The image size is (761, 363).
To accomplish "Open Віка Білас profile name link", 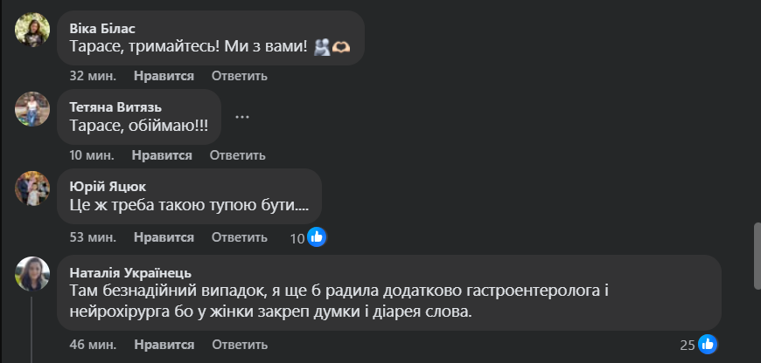I will (x=102, y=27).
